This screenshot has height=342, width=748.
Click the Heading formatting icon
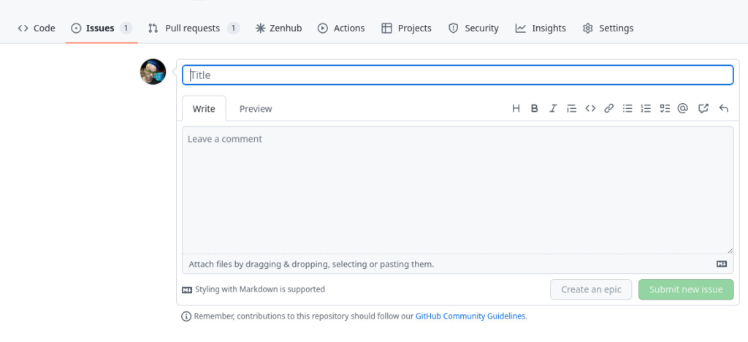click(x=516, y=109)
